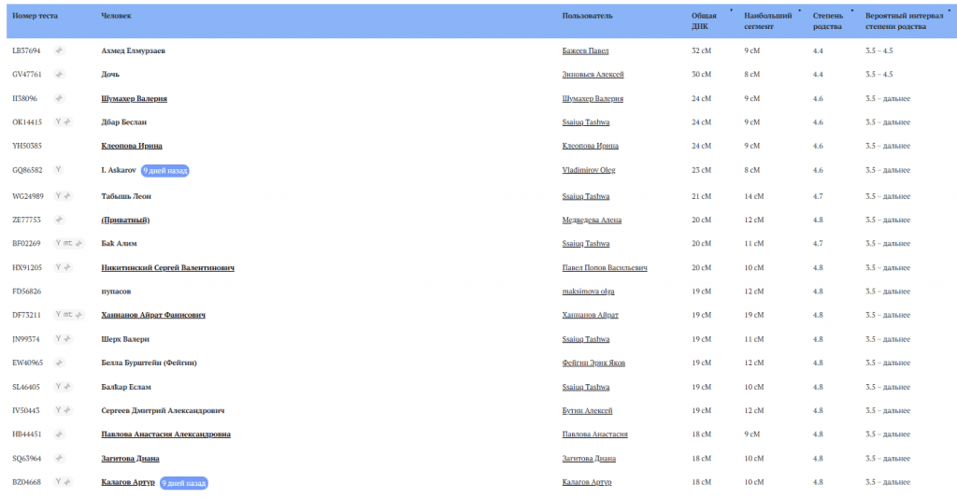Click the pin icon in row DF73211
The image size is (957, 498).
79,315
